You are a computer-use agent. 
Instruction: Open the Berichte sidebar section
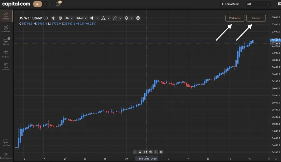coord(6,67)
